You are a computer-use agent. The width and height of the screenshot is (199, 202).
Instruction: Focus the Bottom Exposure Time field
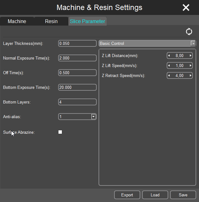(x=77, y=87)
